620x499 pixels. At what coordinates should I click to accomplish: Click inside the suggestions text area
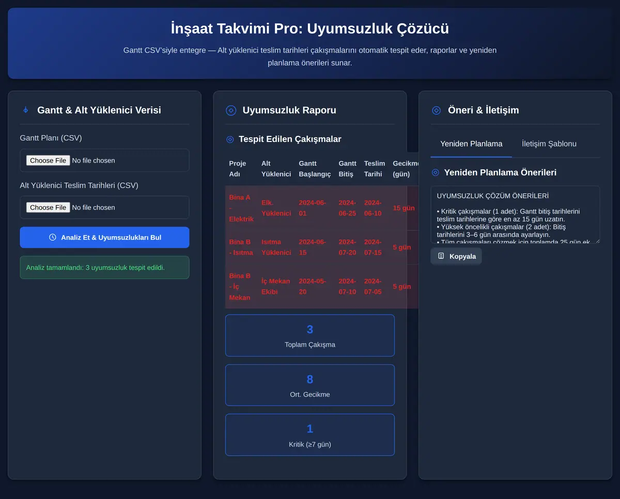(515, 214)
